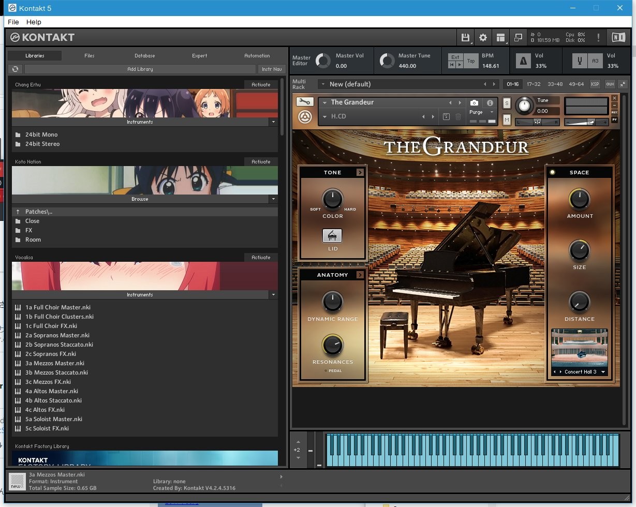Toggle the minimized rack view icon
The height and width of the screenshot is (507, 636).
click(x=517, y=37)
